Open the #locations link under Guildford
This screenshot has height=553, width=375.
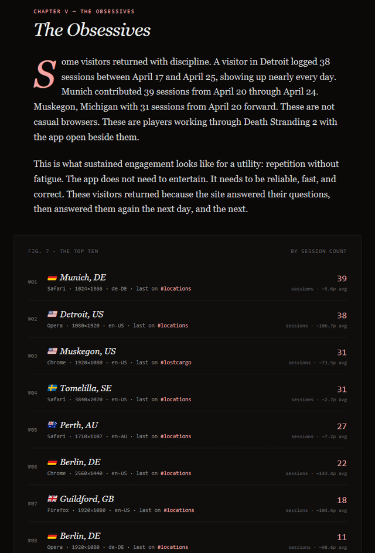[x=179, y=510]
